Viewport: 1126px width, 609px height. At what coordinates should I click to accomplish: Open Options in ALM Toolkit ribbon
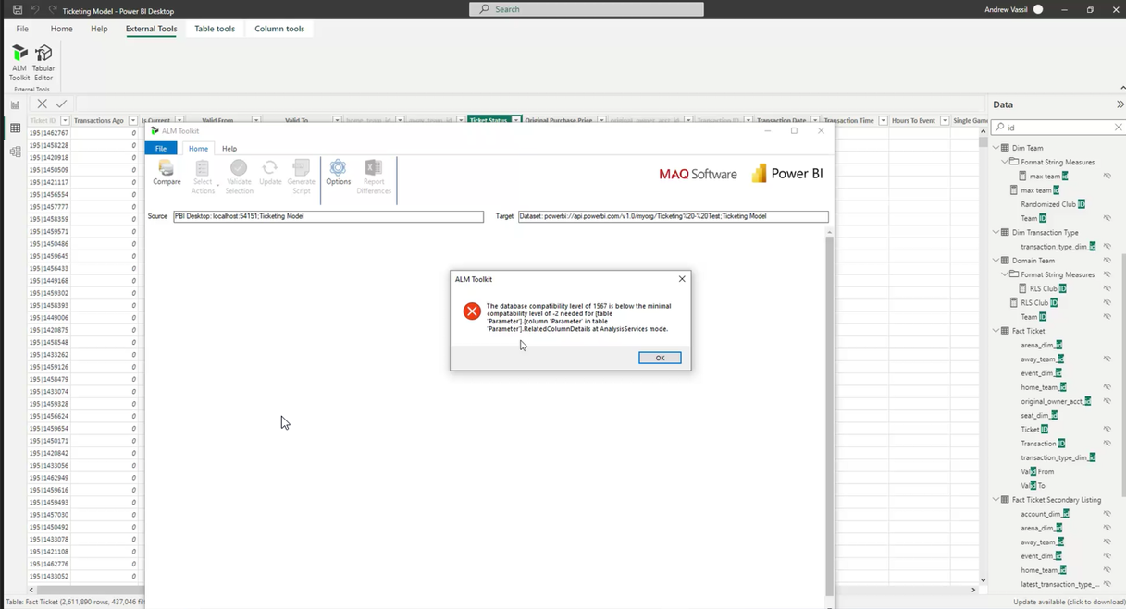(x=338, y=173)
